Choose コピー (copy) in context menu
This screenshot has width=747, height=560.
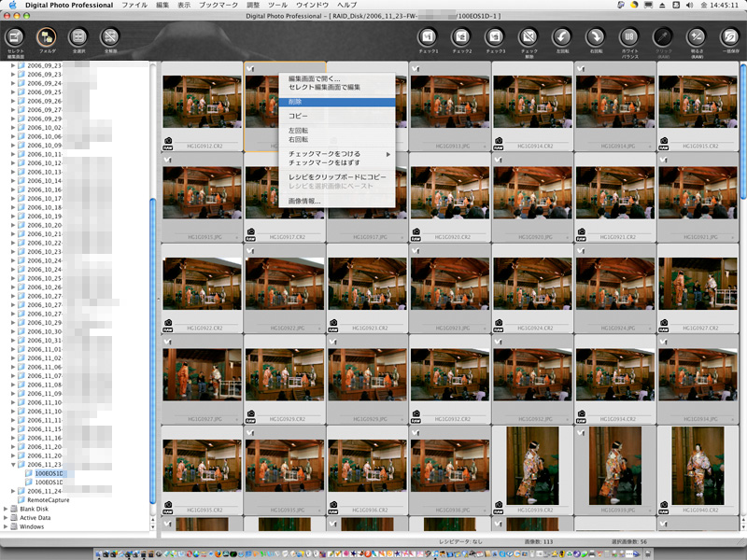pos(337,116)
